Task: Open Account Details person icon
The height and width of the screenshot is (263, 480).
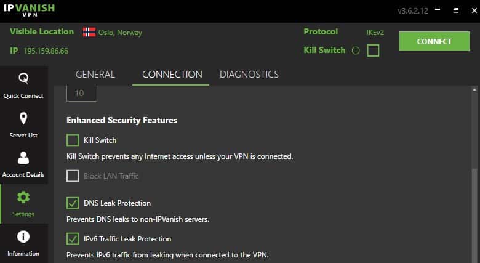Action: pyautogui.click(x=23, y=158)
